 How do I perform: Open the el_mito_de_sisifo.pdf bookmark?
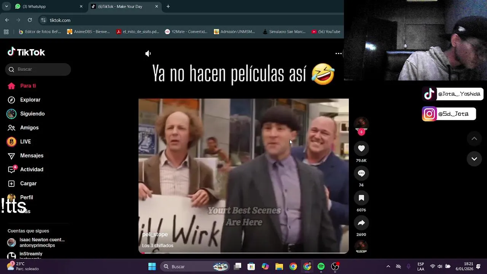(138, 32)
